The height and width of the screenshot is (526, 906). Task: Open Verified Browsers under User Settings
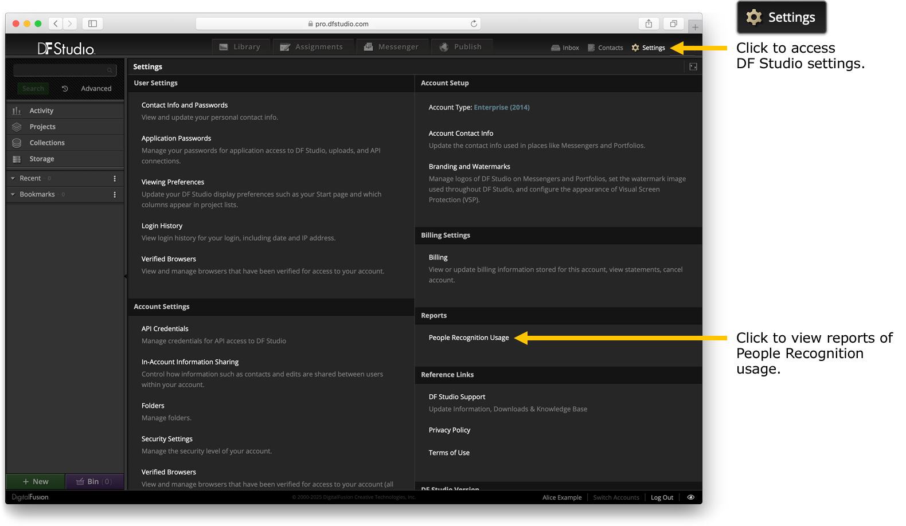[x=169, y=260]
